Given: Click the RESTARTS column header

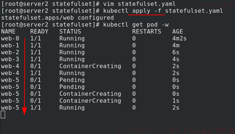Looking at the screenshot, I should pos(147,32).
